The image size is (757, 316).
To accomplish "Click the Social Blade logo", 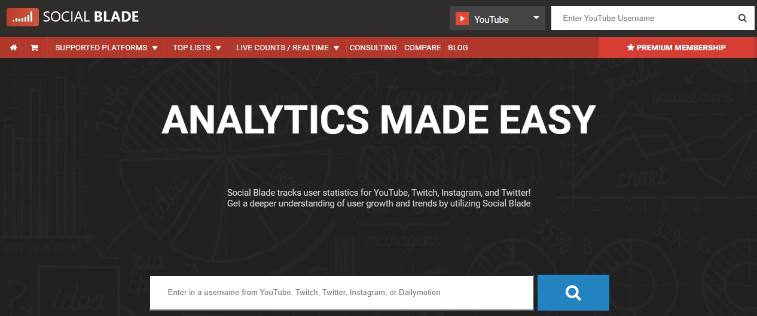I will (73, 17).
